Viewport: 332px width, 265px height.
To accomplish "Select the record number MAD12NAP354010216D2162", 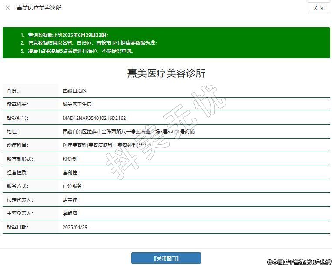I will click(94, 118).
